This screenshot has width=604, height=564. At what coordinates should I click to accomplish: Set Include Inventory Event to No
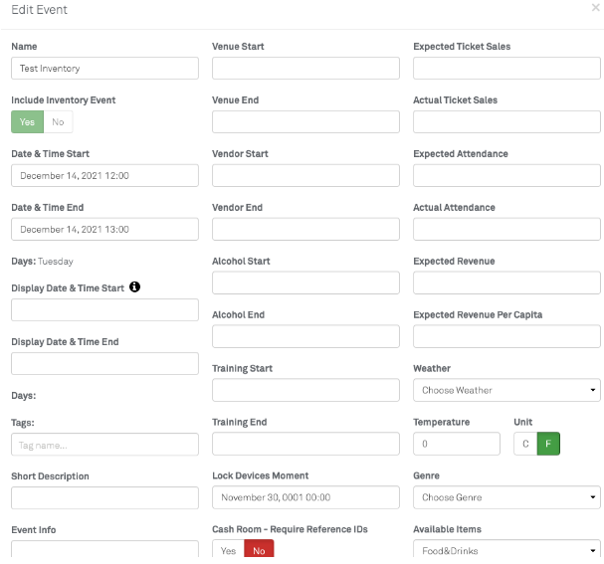[58, 122]
